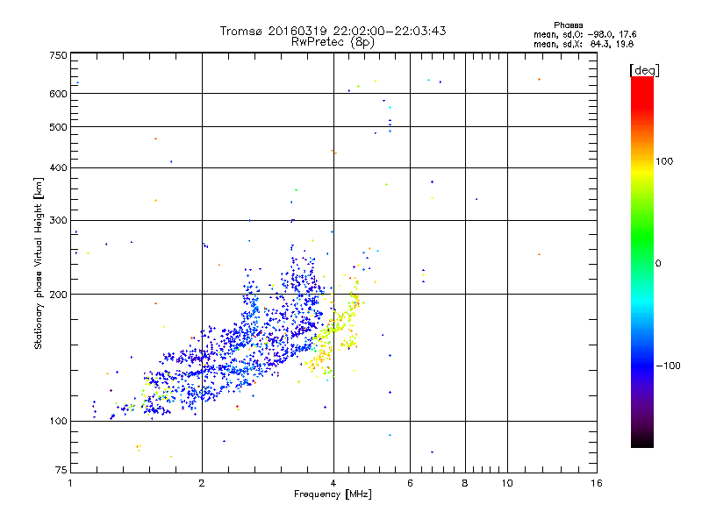The width and height of the screenshot is (702, 526).
Task: Click the 'Phases' label in the upper right
Action: [568, 25]
